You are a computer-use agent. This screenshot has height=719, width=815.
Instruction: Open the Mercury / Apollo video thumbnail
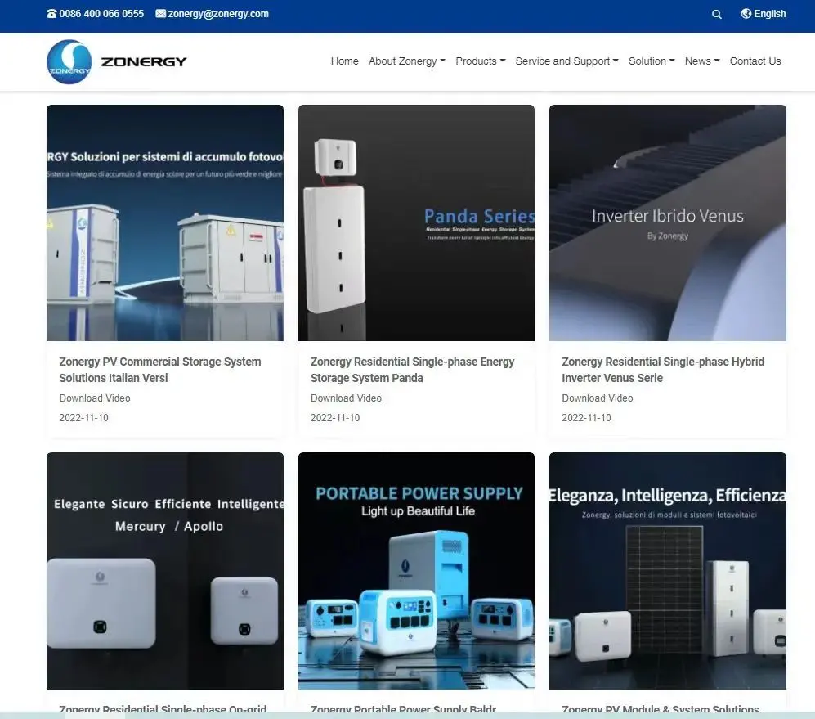coord(165,571)
